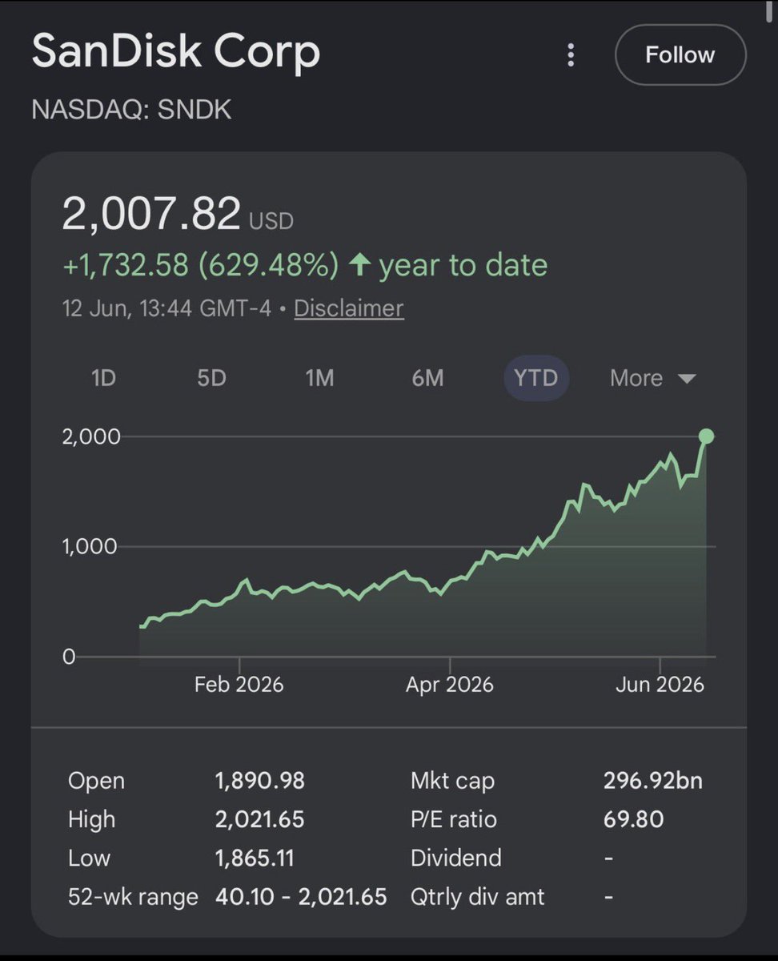
Task: Click the Apr 2026 axis label
Action: [449, 685]
